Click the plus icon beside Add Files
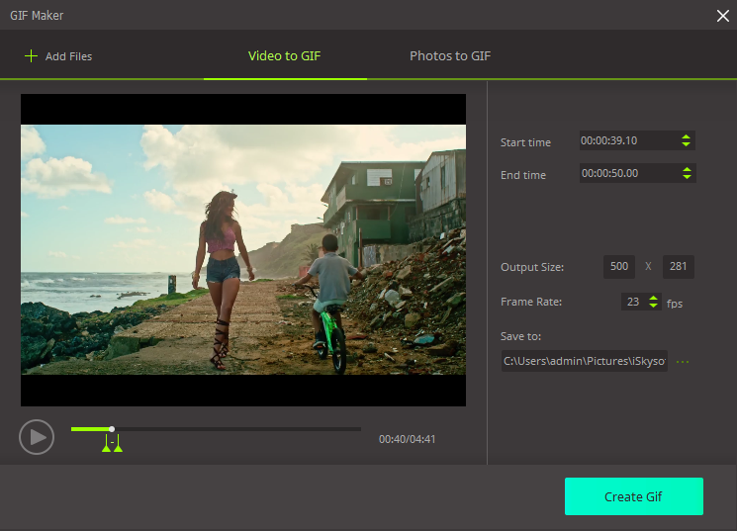Image resolution: width=737 pixels, height=531 pixels. click(x=31, y=56)
